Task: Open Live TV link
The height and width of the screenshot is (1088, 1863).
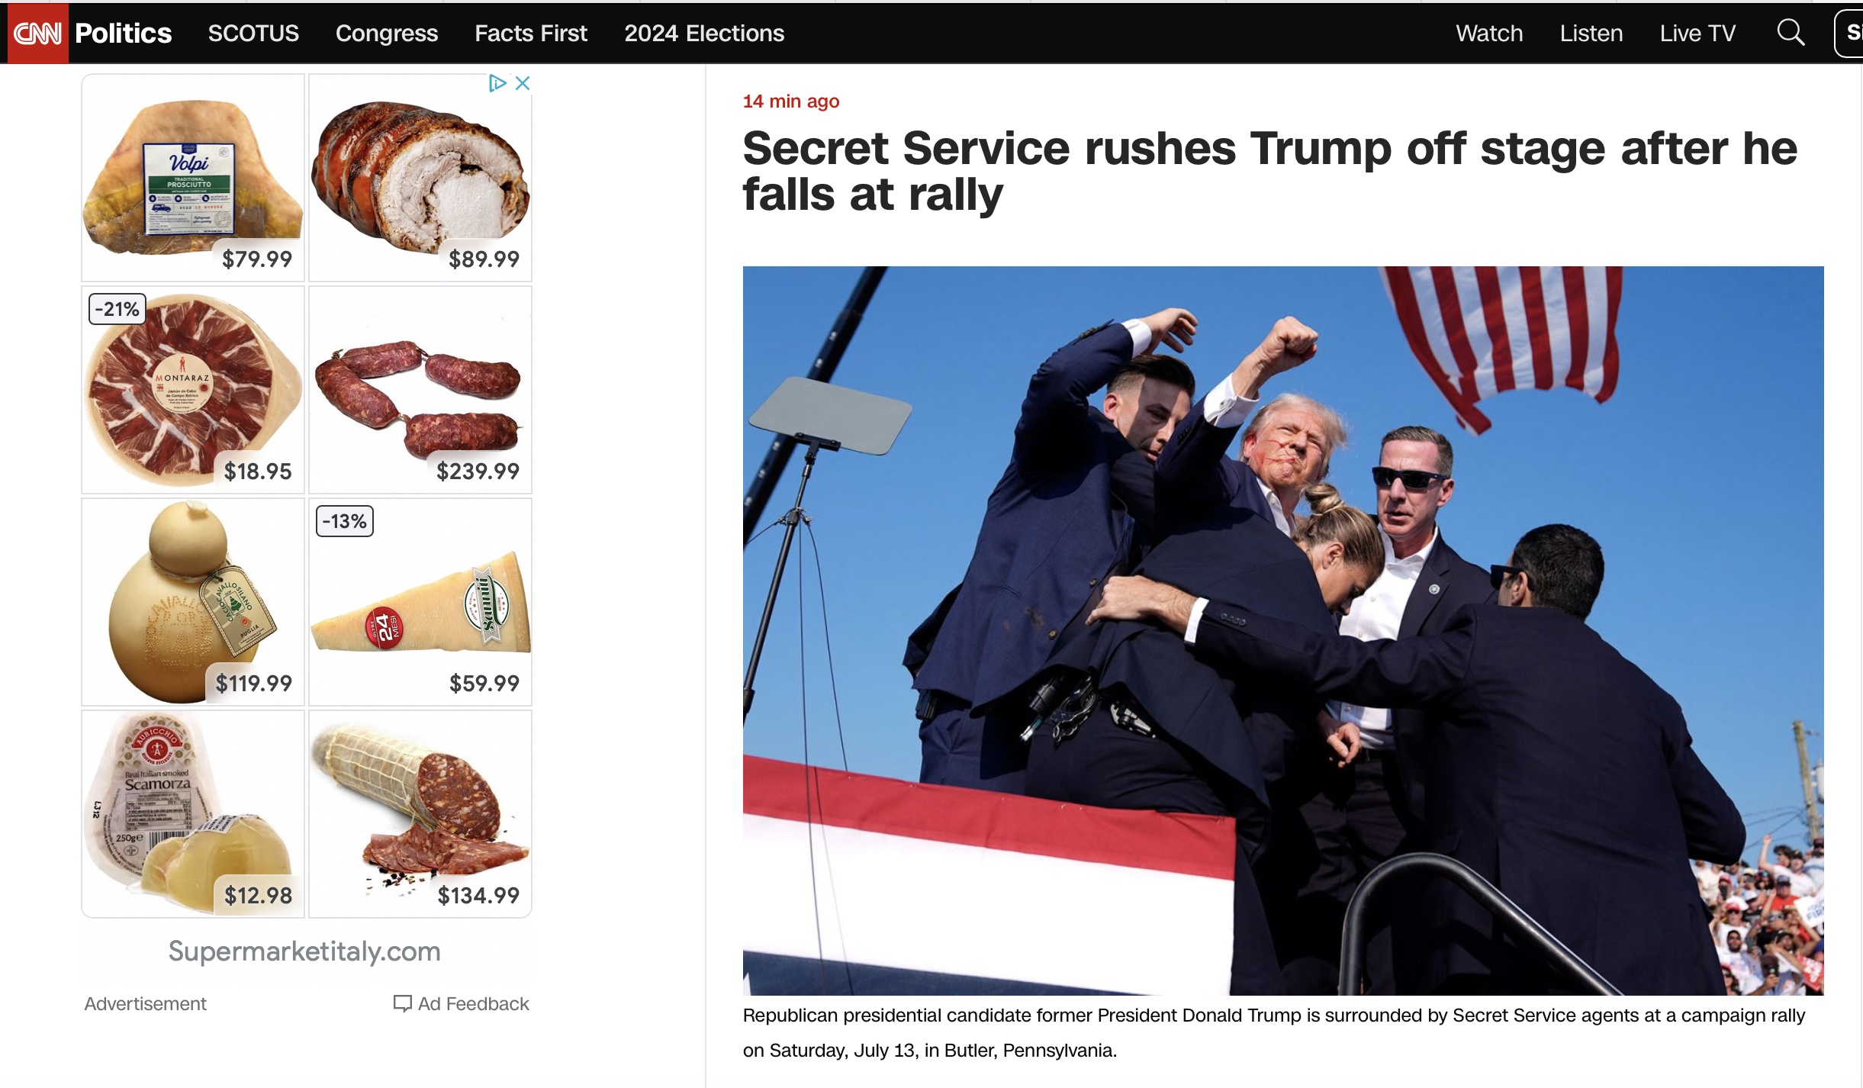Action: (1697, 34)
